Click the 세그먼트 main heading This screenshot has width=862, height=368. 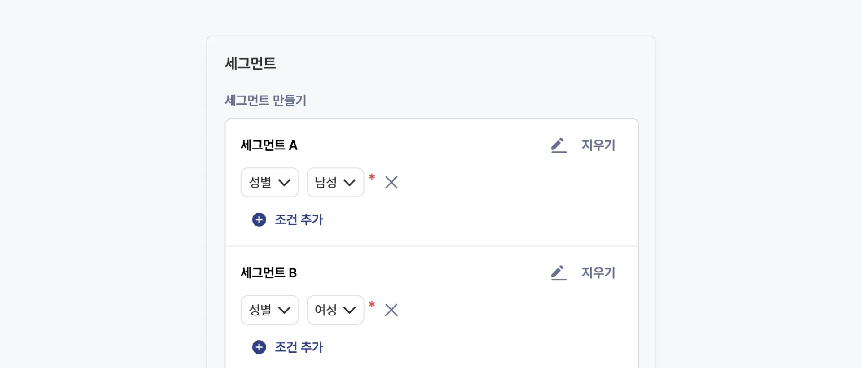coord(250,63)
